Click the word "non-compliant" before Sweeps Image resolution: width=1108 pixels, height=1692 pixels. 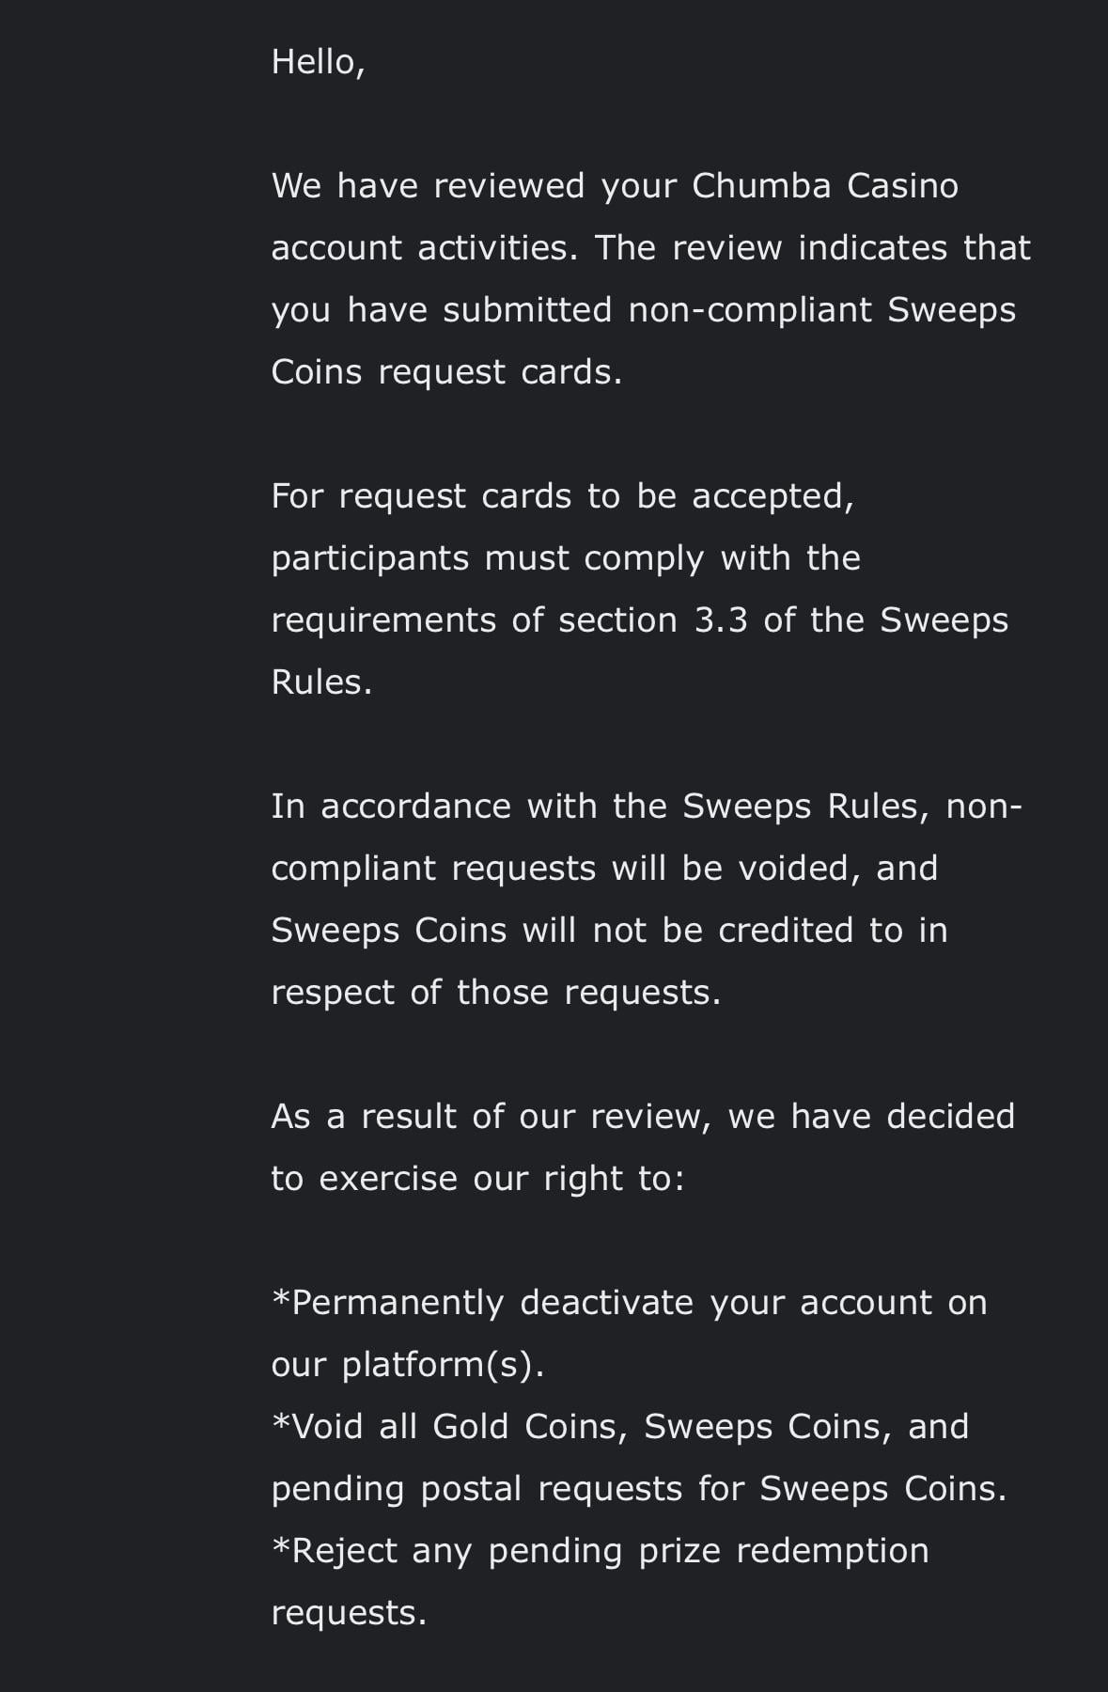750,311
